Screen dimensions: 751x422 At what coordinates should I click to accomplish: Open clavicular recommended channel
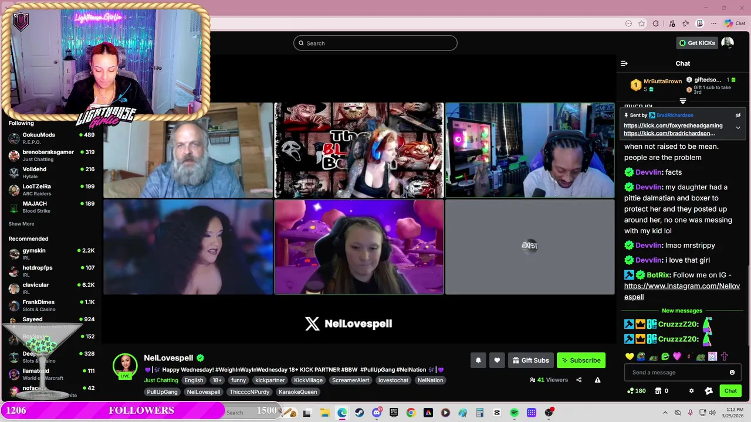coord(52,288)
